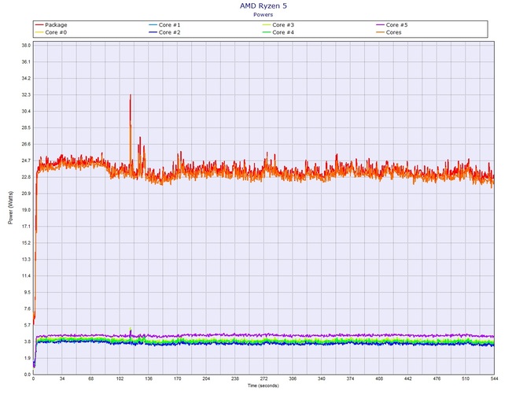The width and height of the screenshot is (527, 395).
Task: Click the 24.7 y-axis value
Action: coord(26,161)
